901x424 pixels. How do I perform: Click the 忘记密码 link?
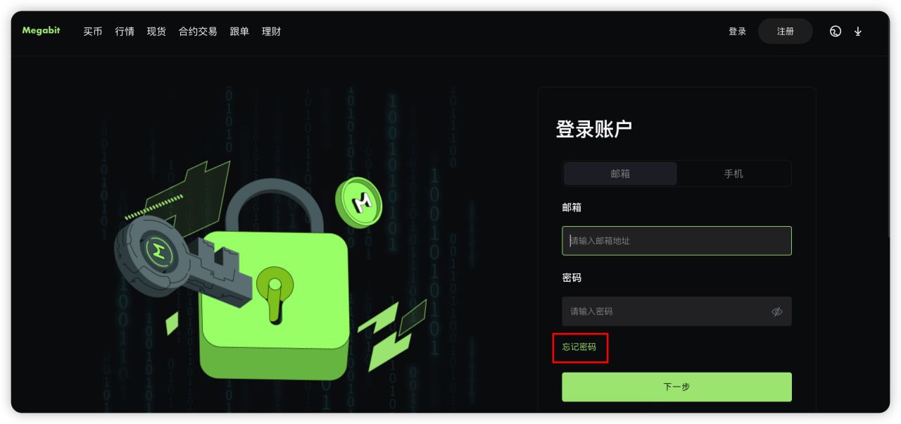(x=579, y=347)
